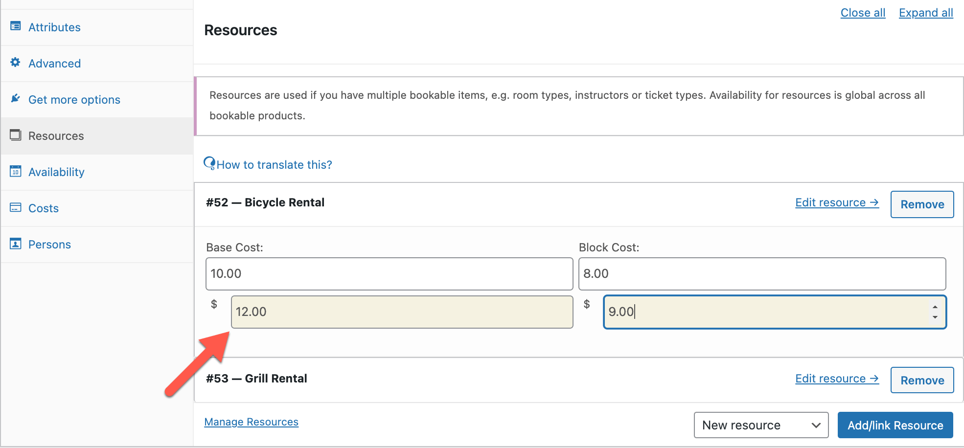Click the 12.00 dollar base cost field

[x=402, y=312]
